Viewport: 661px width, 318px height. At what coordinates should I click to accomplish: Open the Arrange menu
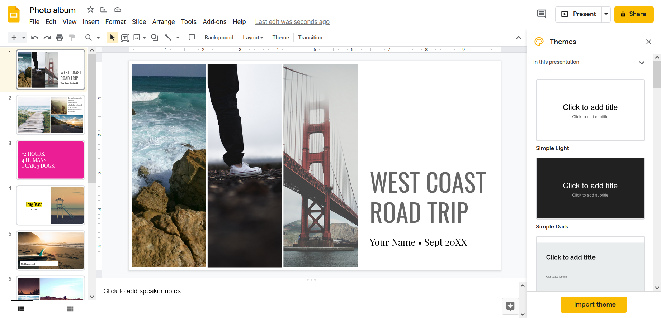pos(163,22)
